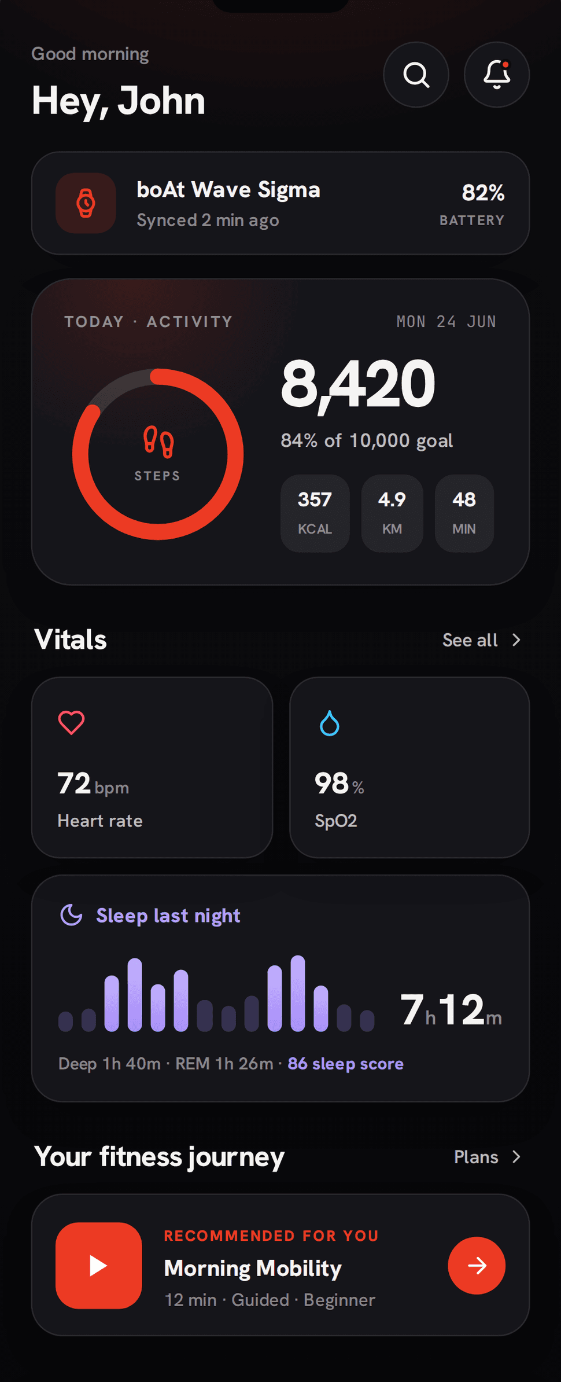Expand Vitals using the See all chevron
Image resolution: width=561 pixels, height=1382 pixels.
tap(516, 640)
